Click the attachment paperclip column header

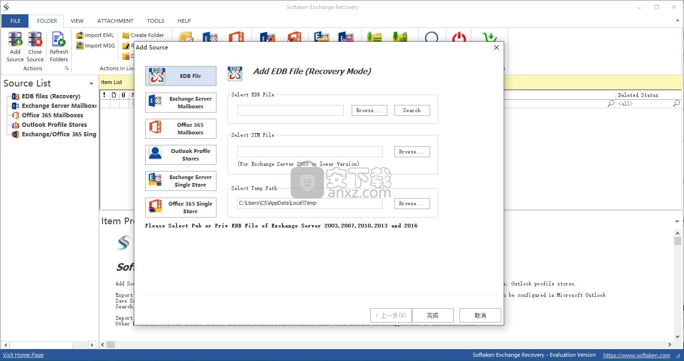(x=123, y=95)
